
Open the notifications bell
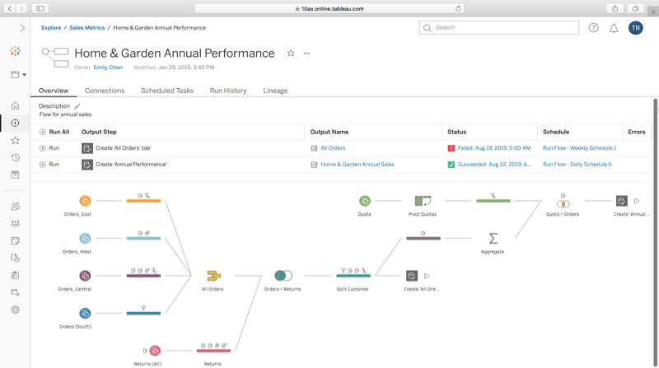pos(614,28)
